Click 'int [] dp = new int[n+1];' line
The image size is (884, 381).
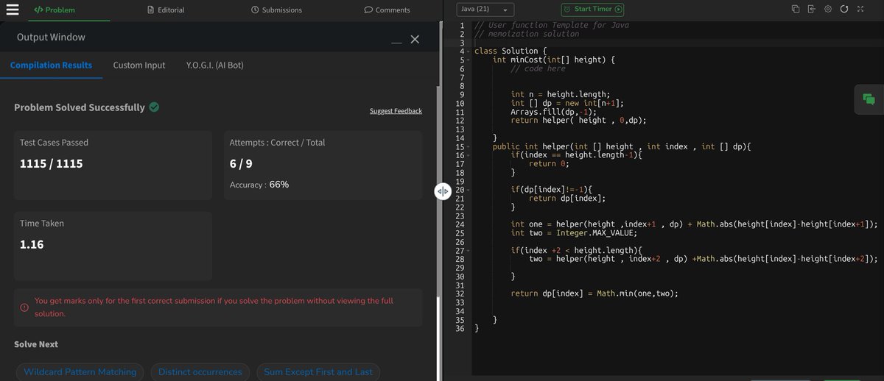567,104
